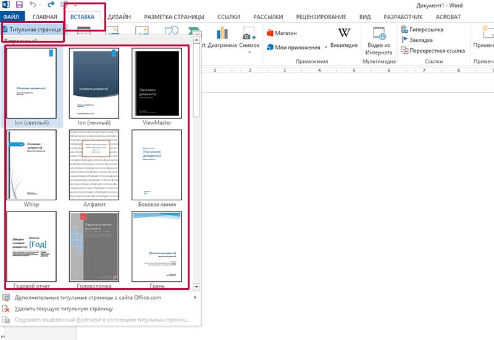Open Дополнительные титульные страницы с сайта Office.com
Viewport: 494px width, 340px height.
100,297
